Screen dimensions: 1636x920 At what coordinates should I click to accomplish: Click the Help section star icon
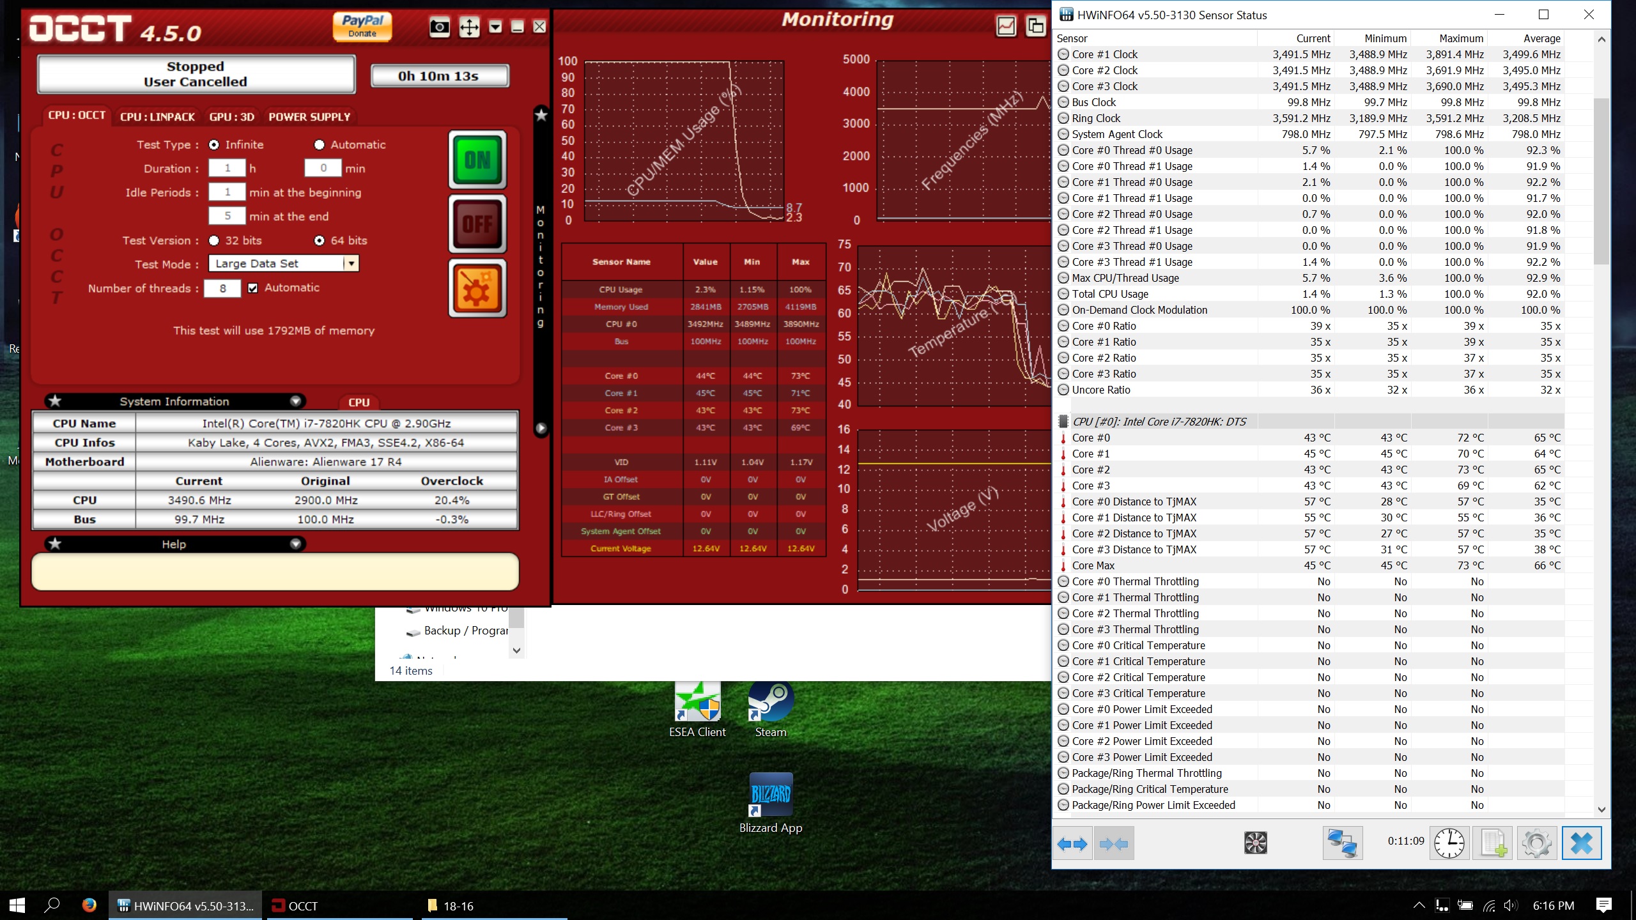pyautogui.click(x=56, y=544)
